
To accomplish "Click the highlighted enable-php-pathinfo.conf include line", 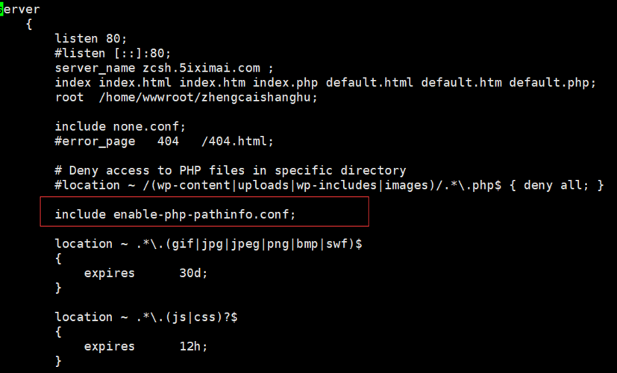I will point(175,214).
